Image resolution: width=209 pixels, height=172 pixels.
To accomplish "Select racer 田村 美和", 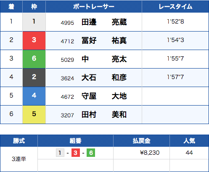I will click(x=104, y=115).
